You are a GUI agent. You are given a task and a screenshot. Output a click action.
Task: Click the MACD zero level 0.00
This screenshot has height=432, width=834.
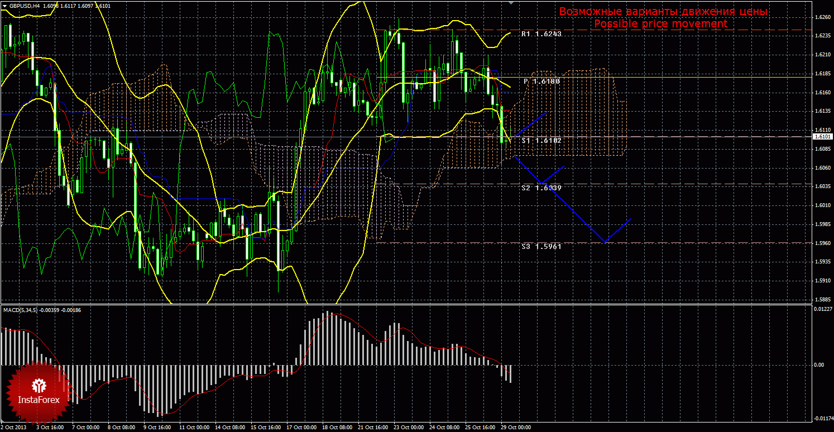819,364
